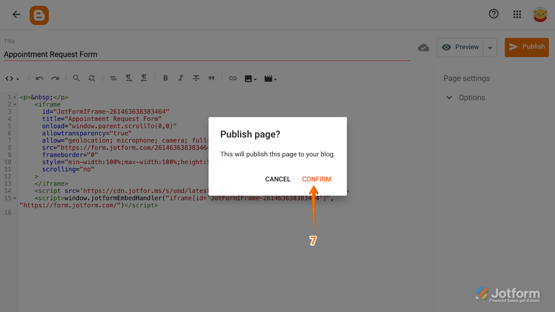Image resolution: width=555 pixels, height=312 pixels.
Task: Apply blockquote formatting
Action: [211, 78]
